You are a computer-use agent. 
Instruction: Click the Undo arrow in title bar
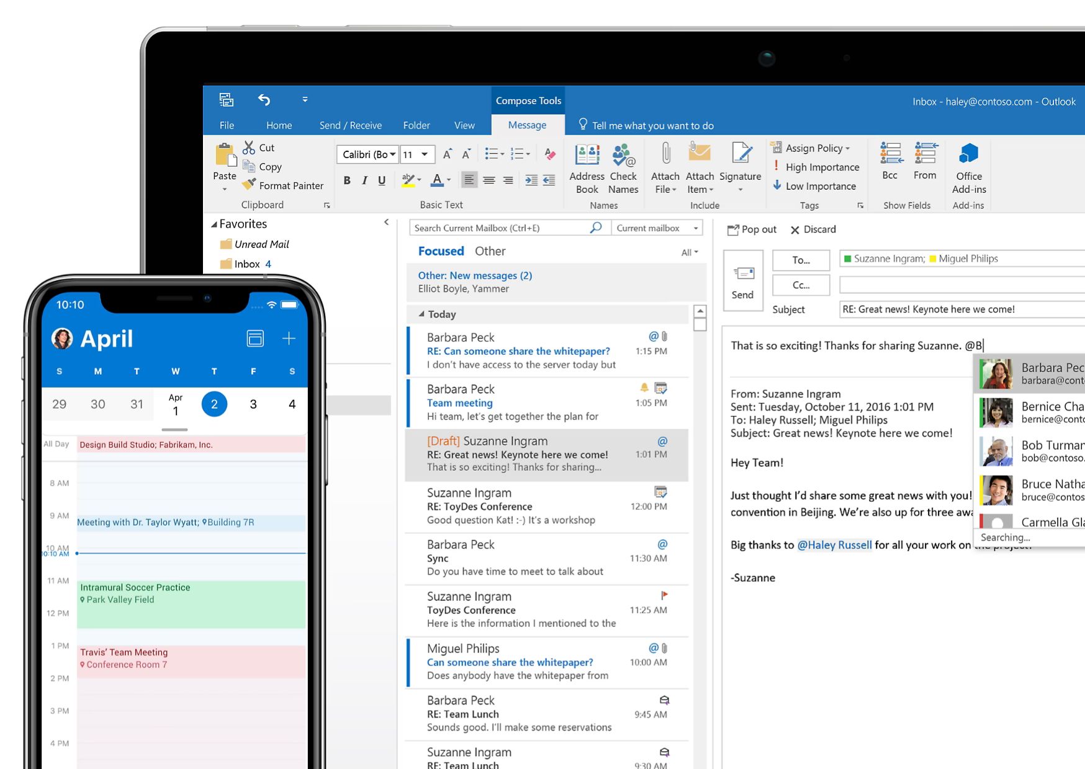(x=264, y=99)
